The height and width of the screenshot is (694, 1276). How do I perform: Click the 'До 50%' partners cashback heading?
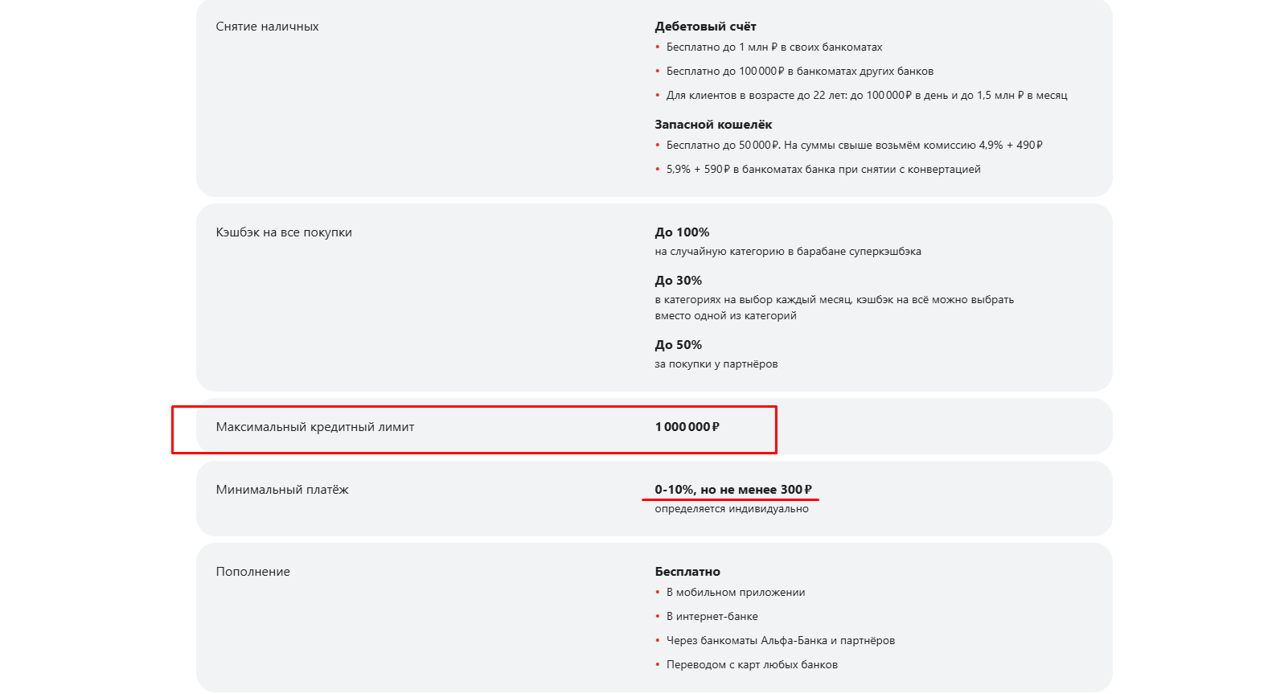[x=678, y=345]
